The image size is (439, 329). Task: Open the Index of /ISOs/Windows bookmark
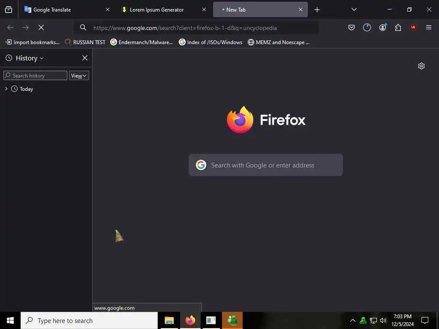[210, 42]
